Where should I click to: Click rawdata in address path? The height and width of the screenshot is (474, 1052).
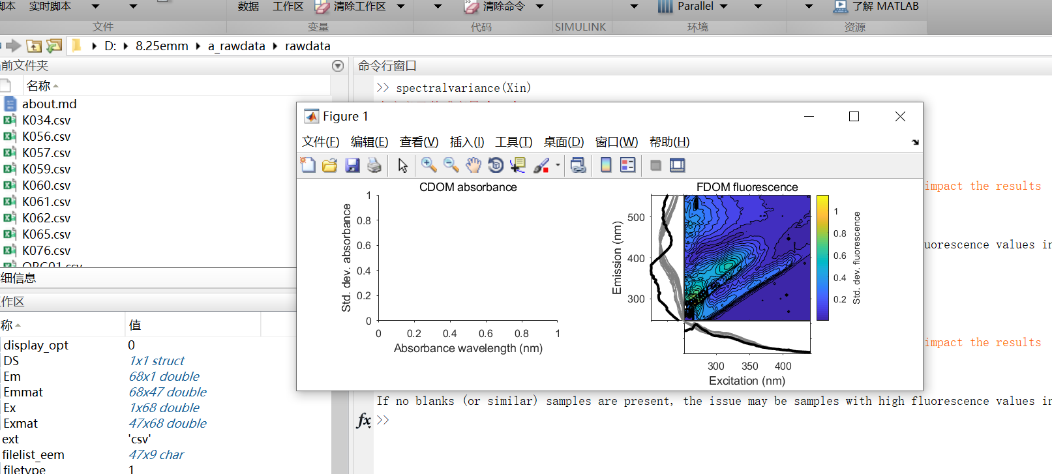(x=308, y=46)
